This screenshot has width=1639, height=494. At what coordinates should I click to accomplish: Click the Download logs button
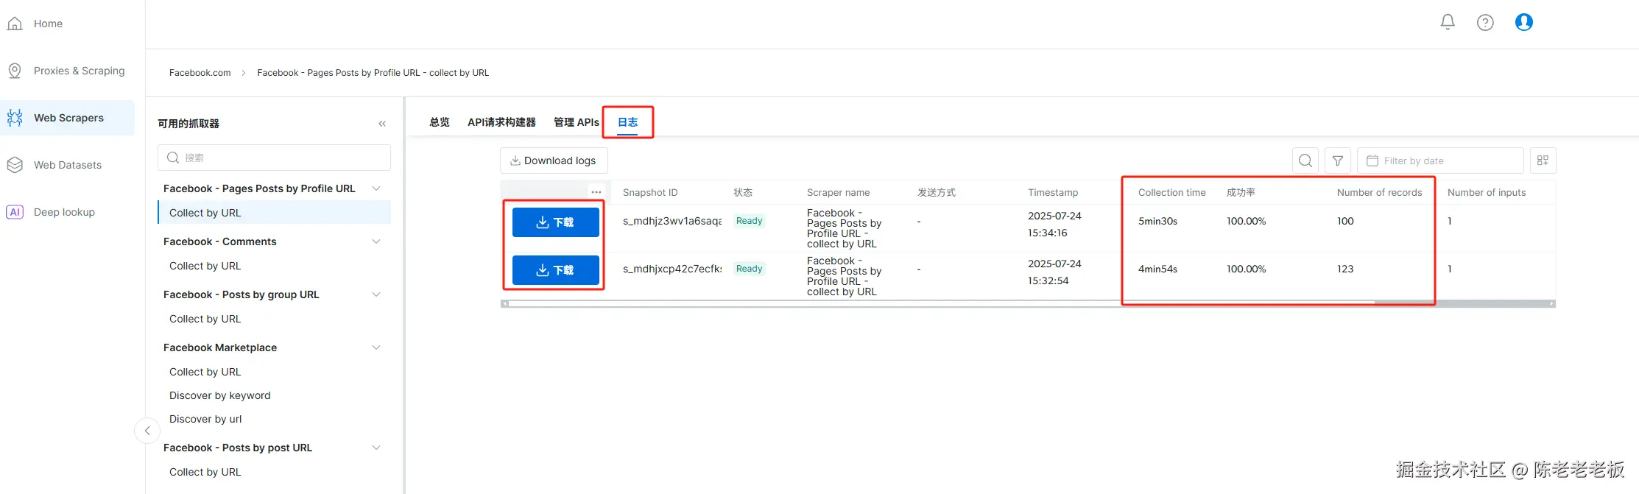tap(554, 160)
